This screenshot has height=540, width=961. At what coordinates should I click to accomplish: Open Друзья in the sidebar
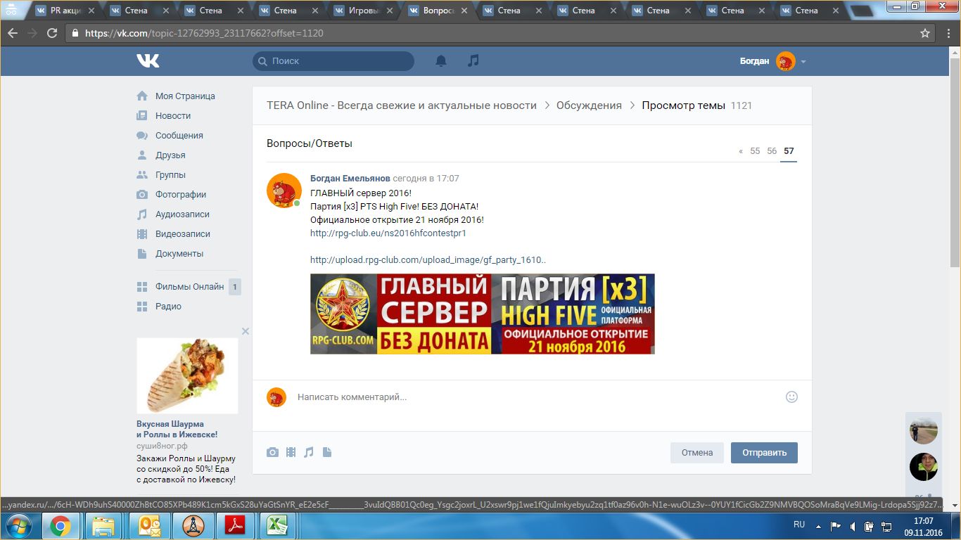[x=170, y=155]
